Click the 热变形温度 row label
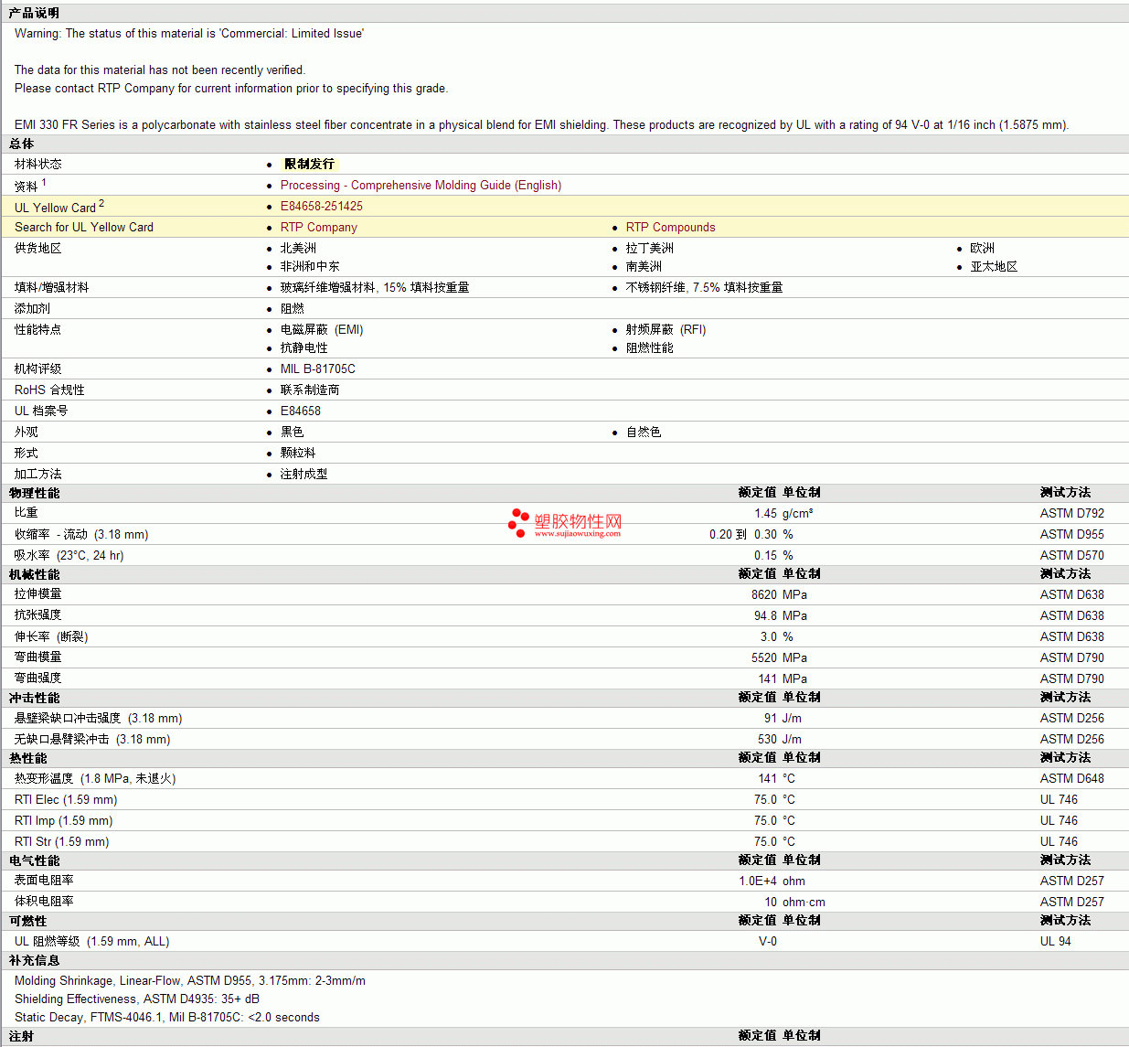The width and height of the screenshot is (1129, 1047). (x=95, y=778)
